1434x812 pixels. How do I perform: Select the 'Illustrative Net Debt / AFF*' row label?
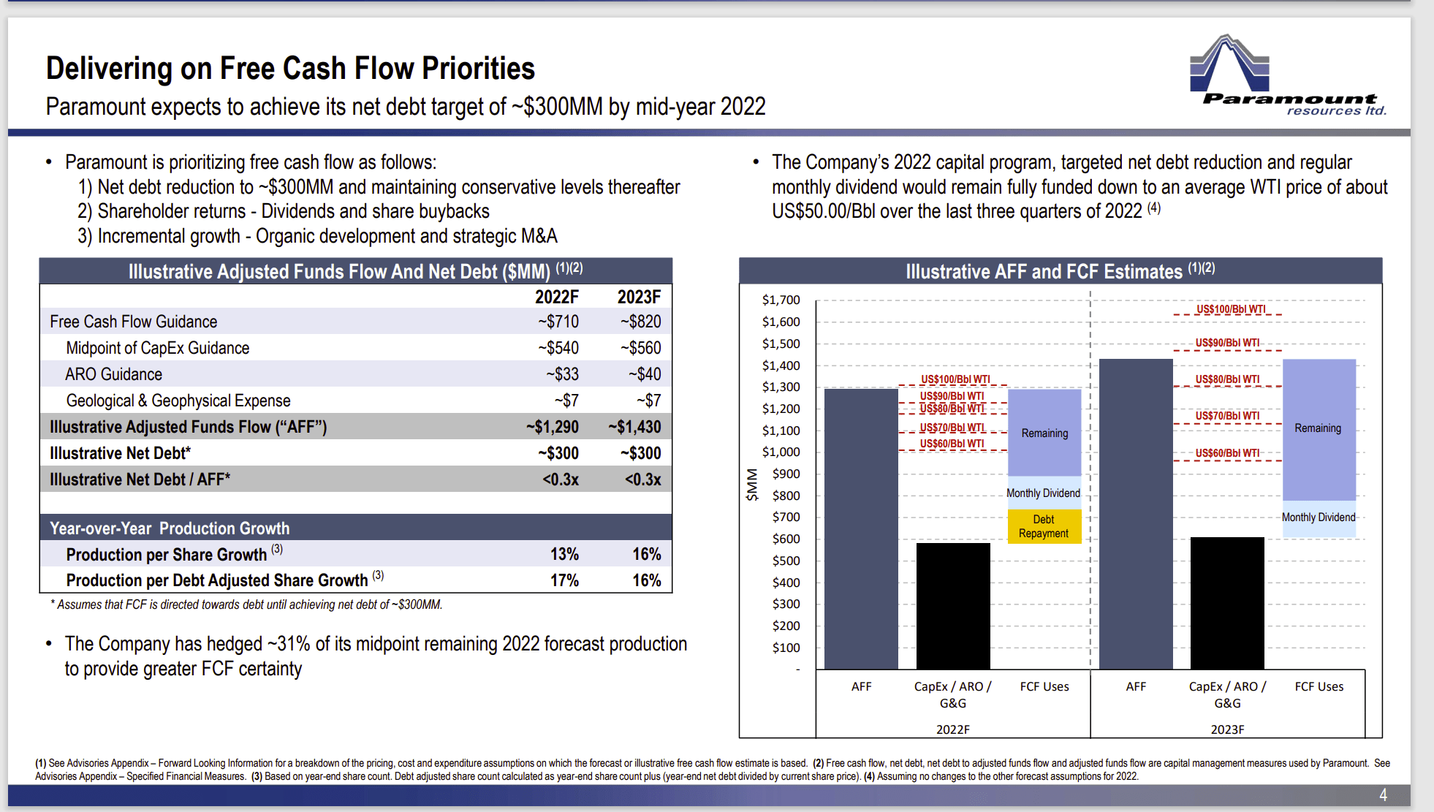tap(140, 479)
